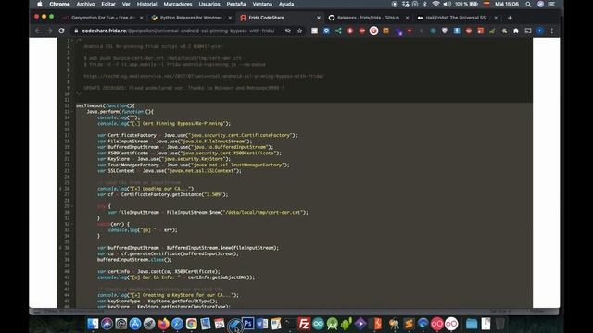Open Safari from the dock
The height and width of the screenshot is (333, 593).
click(177, 324)
